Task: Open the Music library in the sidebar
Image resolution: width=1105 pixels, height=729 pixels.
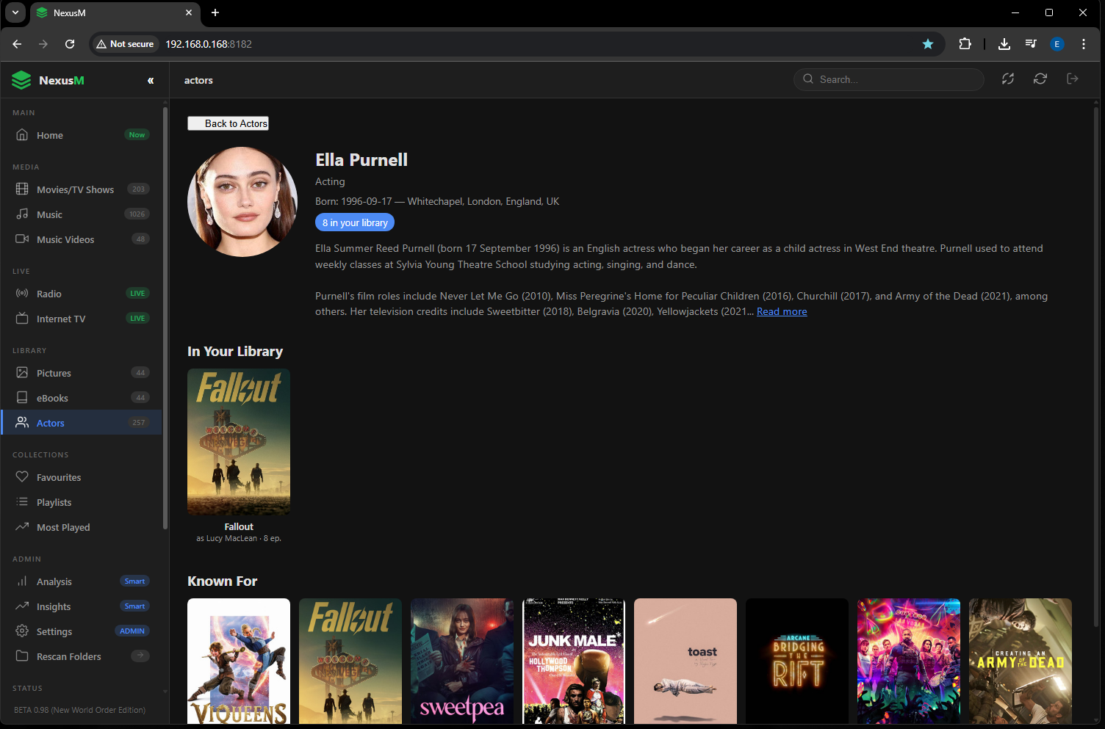Action: coord(49,214)
